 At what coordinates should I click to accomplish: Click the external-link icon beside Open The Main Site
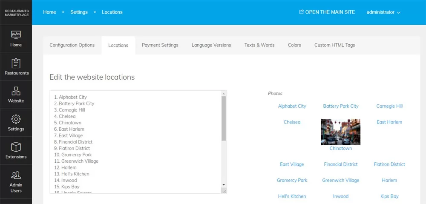pyautogui.click(x=301, y=12)
